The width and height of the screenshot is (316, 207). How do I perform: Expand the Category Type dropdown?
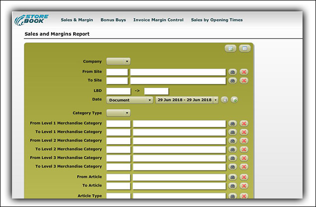118,113
